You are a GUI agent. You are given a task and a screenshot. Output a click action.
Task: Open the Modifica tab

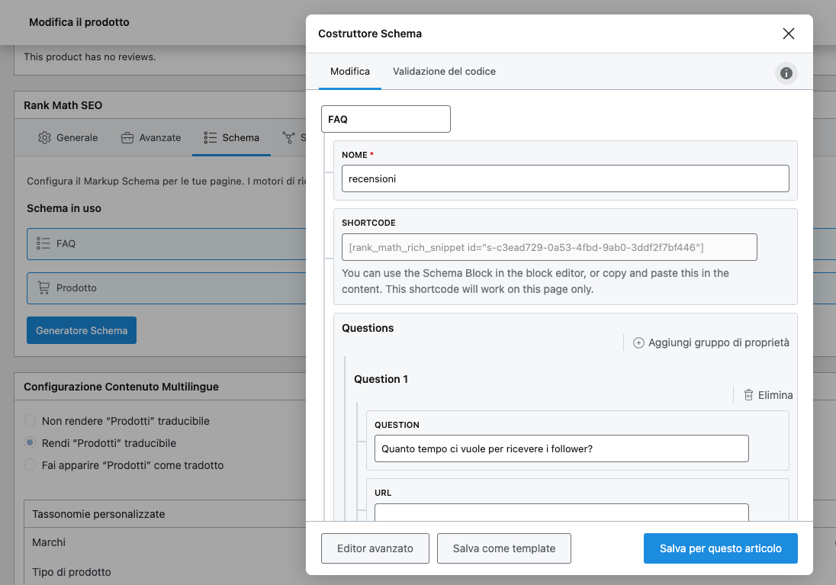[x=350, y=72]
